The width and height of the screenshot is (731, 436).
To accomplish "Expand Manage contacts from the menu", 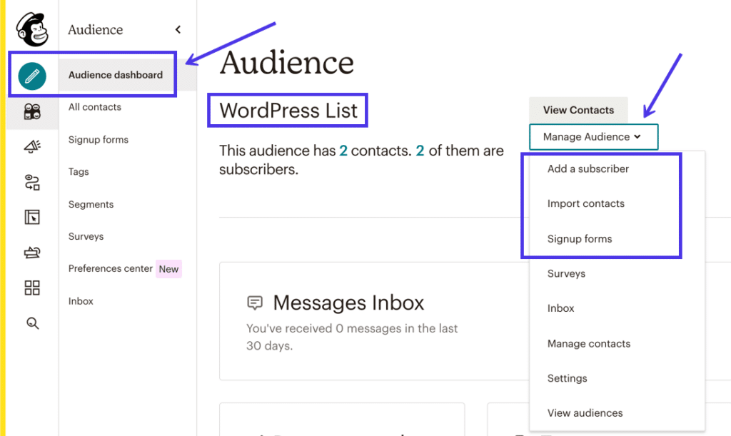I will (588, 343).
